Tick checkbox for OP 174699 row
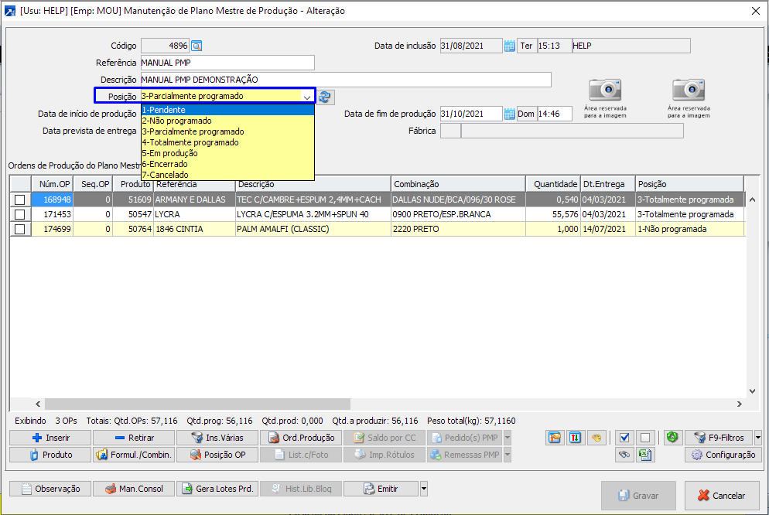 point(20,230)
